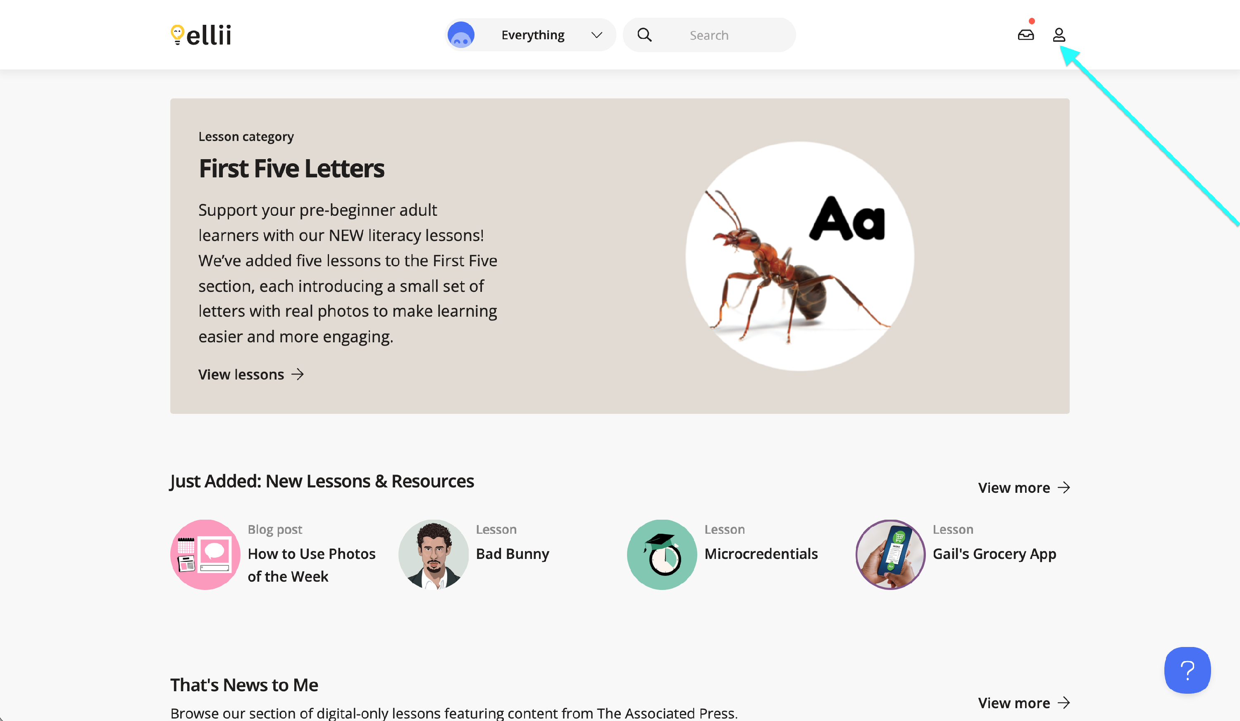Open the user account profile icon
Screen dimensions: 1240x721
coord(1059,35)
